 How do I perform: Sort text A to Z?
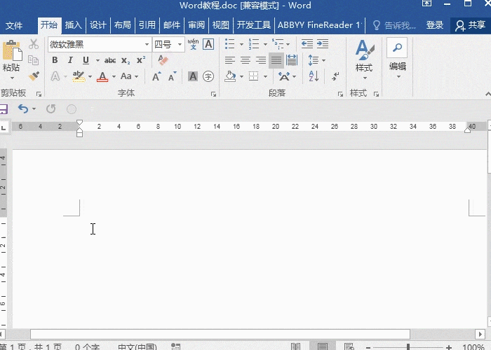[x=314, y=76]
